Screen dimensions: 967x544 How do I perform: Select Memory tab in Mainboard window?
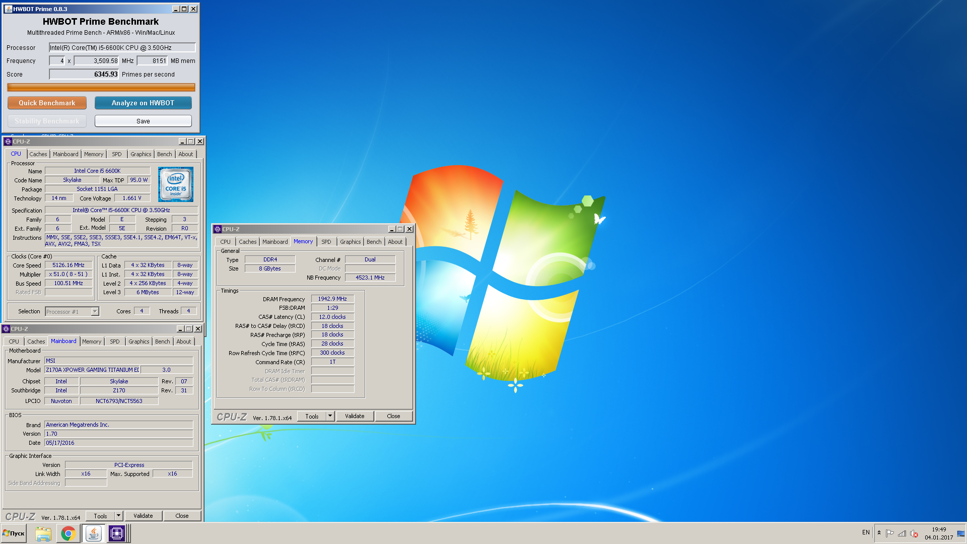(92, 342)
